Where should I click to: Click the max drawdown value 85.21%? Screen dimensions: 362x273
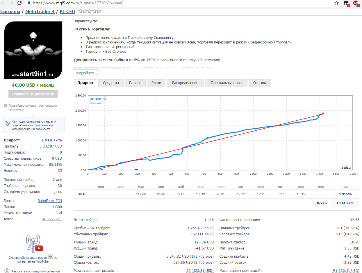click(x=56, y=165)
